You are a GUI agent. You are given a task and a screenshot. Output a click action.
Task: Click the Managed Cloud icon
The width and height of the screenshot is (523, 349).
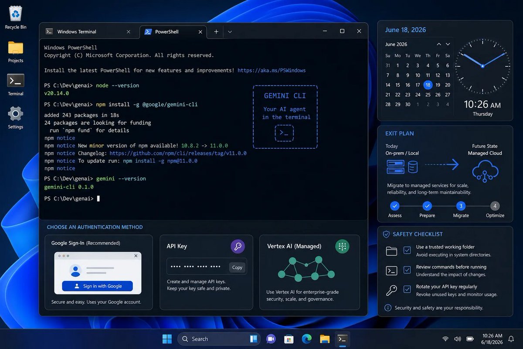point(485,171)
